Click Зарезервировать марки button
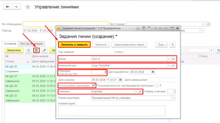This screenshot has height=123, width=220. [129, 45]
